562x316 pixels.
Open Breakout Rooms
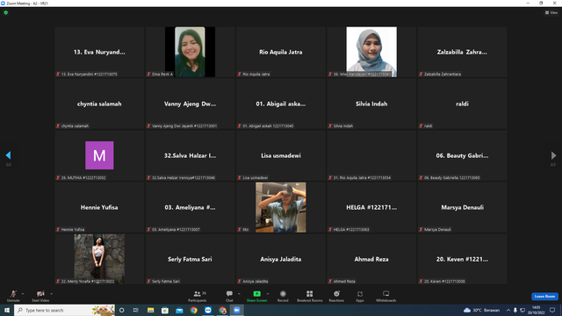coord(310,296)
